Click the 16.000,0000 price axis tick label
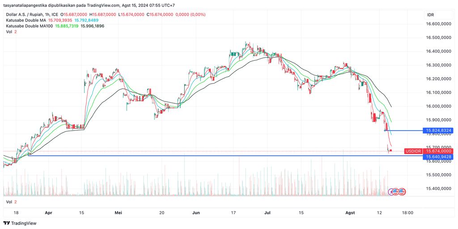 click(x=439, y=106)
